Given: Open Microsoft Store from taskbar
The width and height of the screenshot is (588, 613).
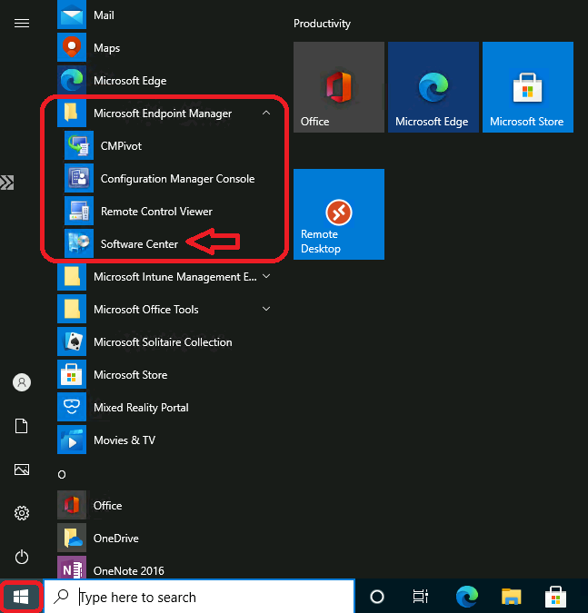Looking at the screenshot, I should (x=555, y=597).
